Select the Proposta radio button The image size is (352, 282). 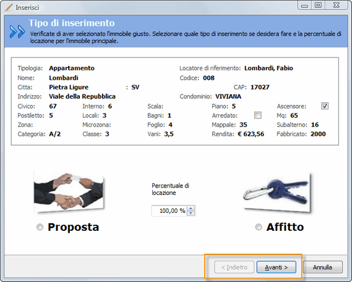click(40, 227)
